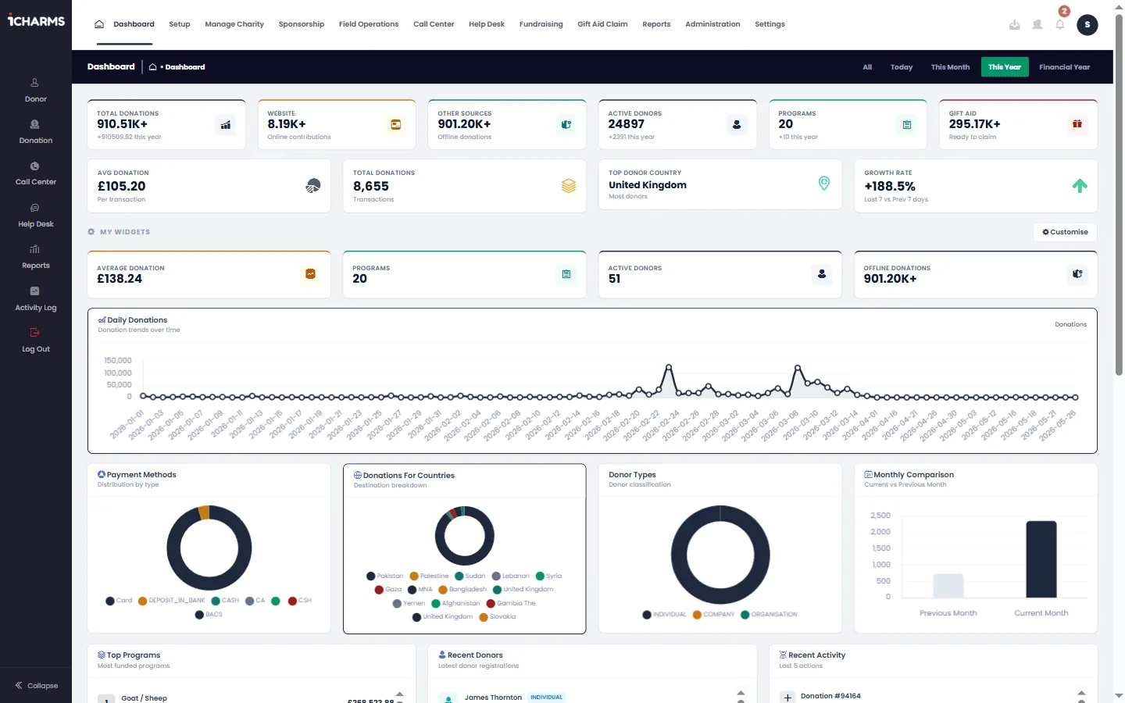Click the Active Donors 24897 person icon
This screenshot has height=703, width=1125.
pos(737,125)
